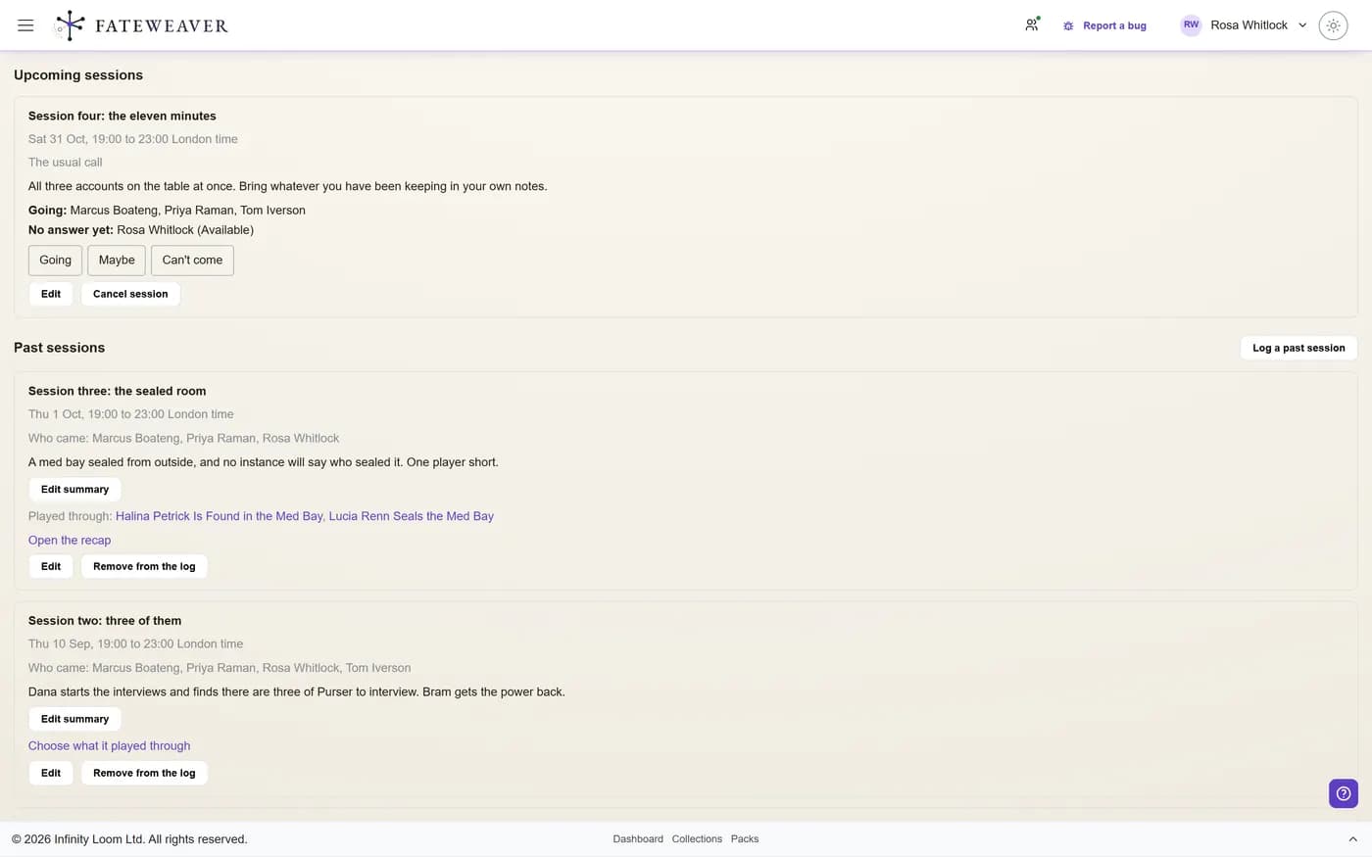The width and height of the screenshot is (1372, 857).
Task: Click Log a past session
Action: click(x=1298, y=348)
